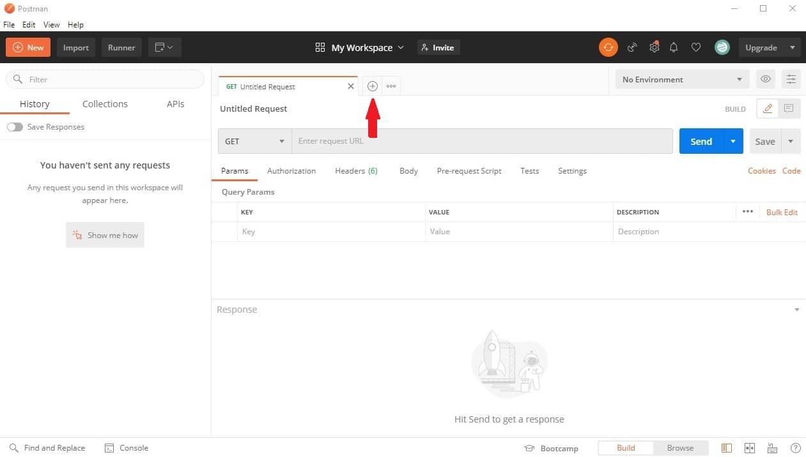Image resolution: width=806 pixels, height=457 pixels.
Task: Switch to the APIs tab
Action: click(175, 104)
